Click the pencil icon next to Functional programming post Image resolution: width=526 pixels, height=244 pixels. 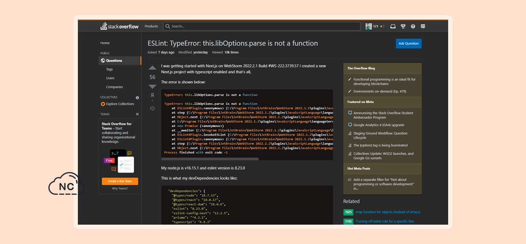tap(350, 79)
